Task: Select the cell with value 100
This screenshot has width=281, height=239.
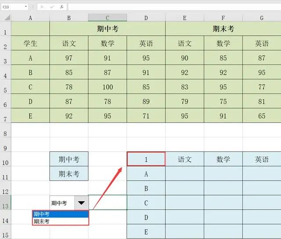Action: click(x=108, y=87)
